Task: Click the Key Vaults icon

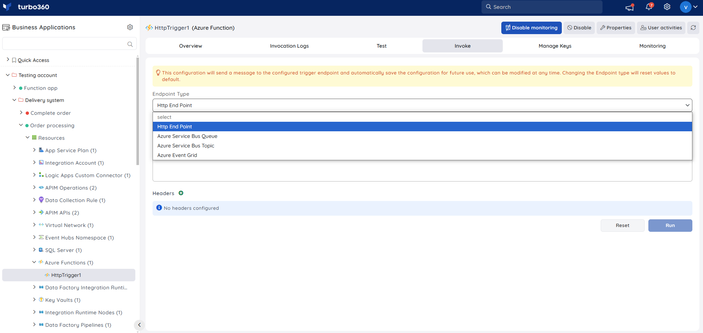Action: [x=41, y=300]
